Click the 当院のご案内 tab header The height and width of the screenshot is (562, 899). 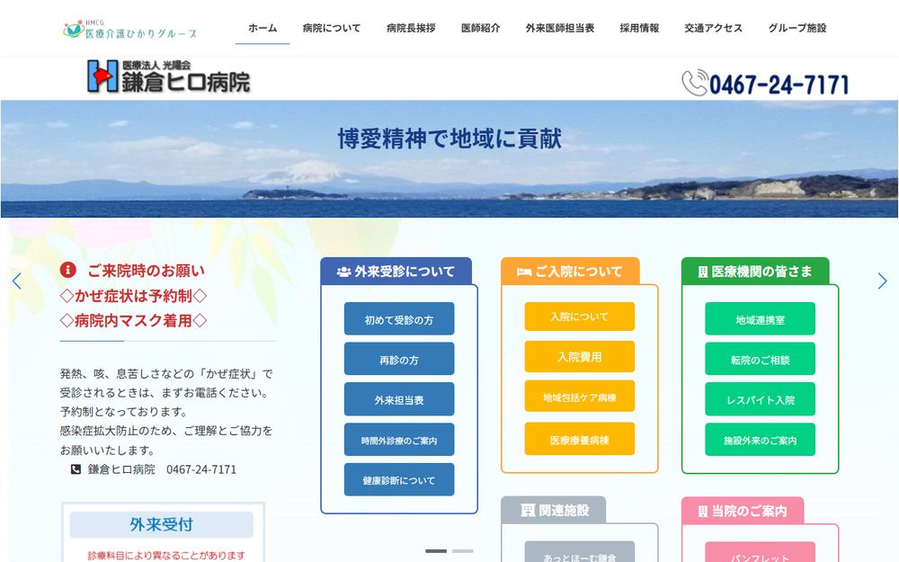tap(743, 511)
